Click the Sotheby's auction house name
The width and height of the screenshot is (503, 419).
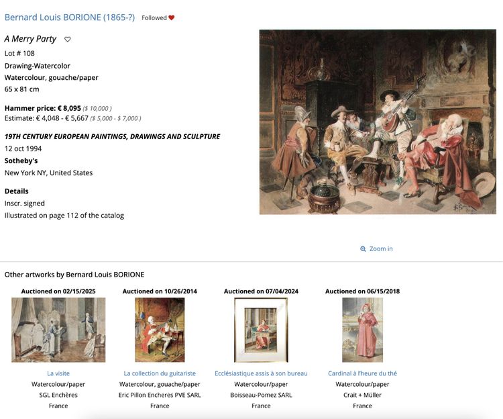(21, 160)
